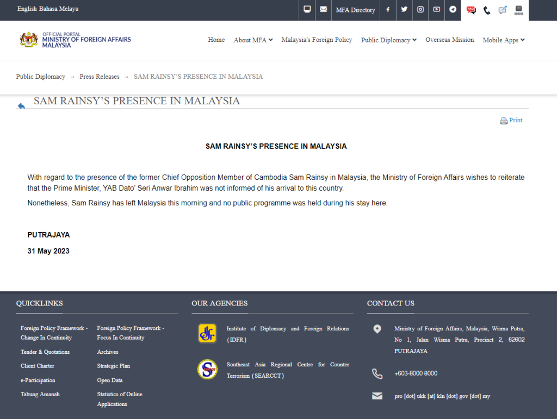The height and width of the screenshot is (419, 557).
Task: Click the envelope email icon in top bar
Action: tap(324, 10)
